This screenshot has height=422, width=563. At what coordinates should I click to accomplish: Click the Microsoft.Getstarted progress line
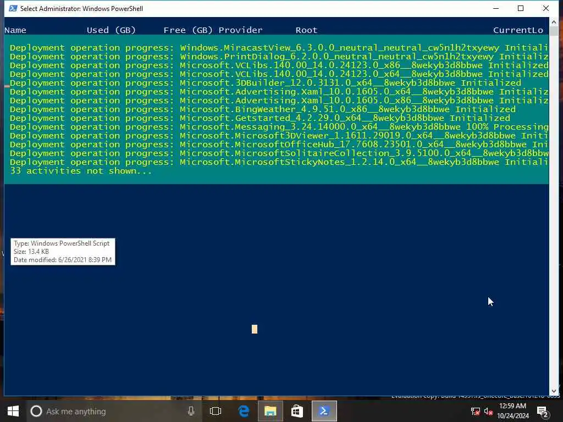(x=260, y=118)
